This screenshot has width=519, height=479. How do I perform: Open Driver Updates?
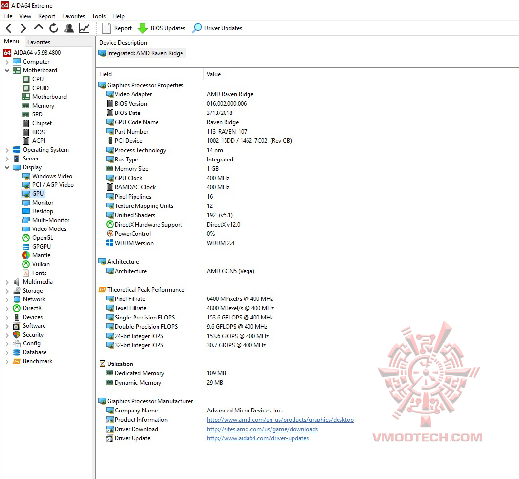pos(217,28)
